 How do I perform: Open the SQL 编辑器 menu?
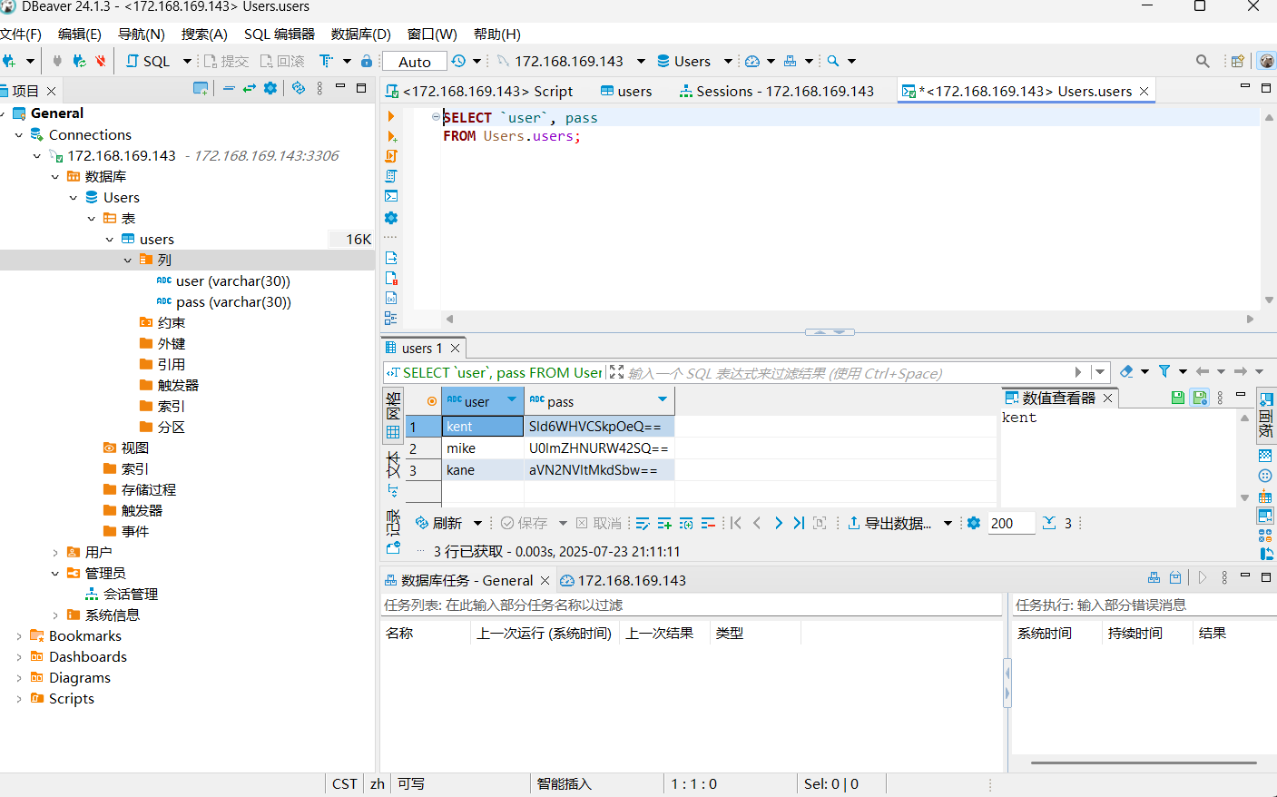click(x=280, y=34)
